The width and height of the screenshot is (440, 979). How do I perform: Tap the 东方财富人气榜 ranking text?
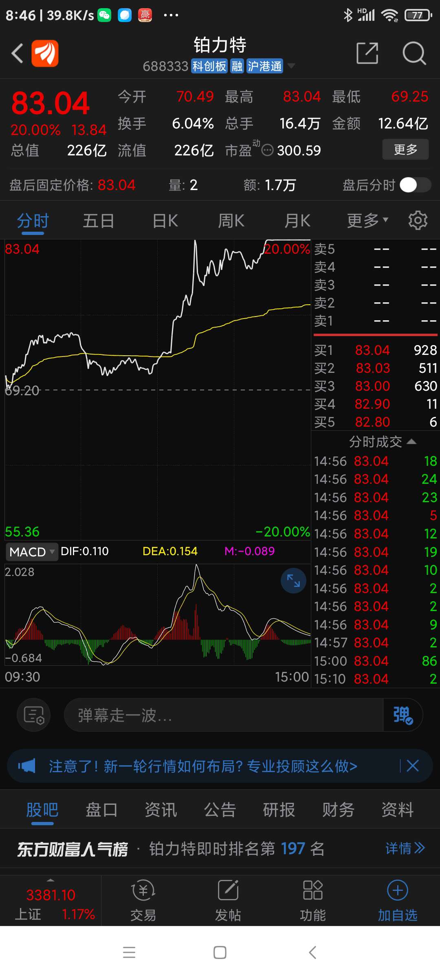tap(73, 849)
